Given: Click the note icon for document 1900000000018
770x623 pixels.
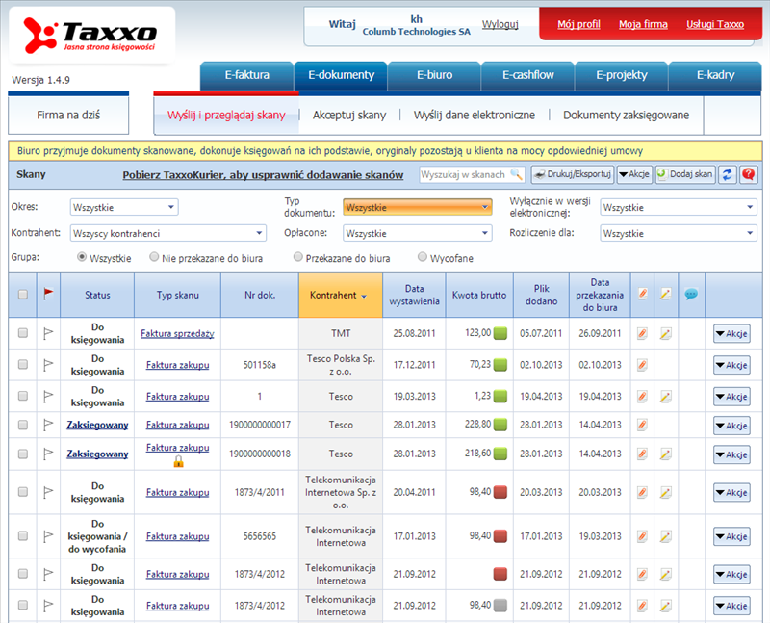Looking at the screenshot, I should 665,454.
